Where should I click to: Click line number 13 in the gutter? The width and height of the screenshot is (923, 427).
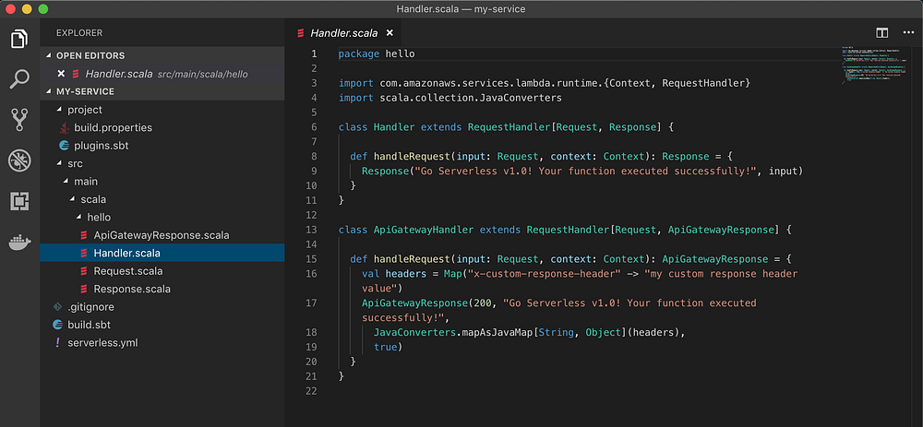coord(311,230)
